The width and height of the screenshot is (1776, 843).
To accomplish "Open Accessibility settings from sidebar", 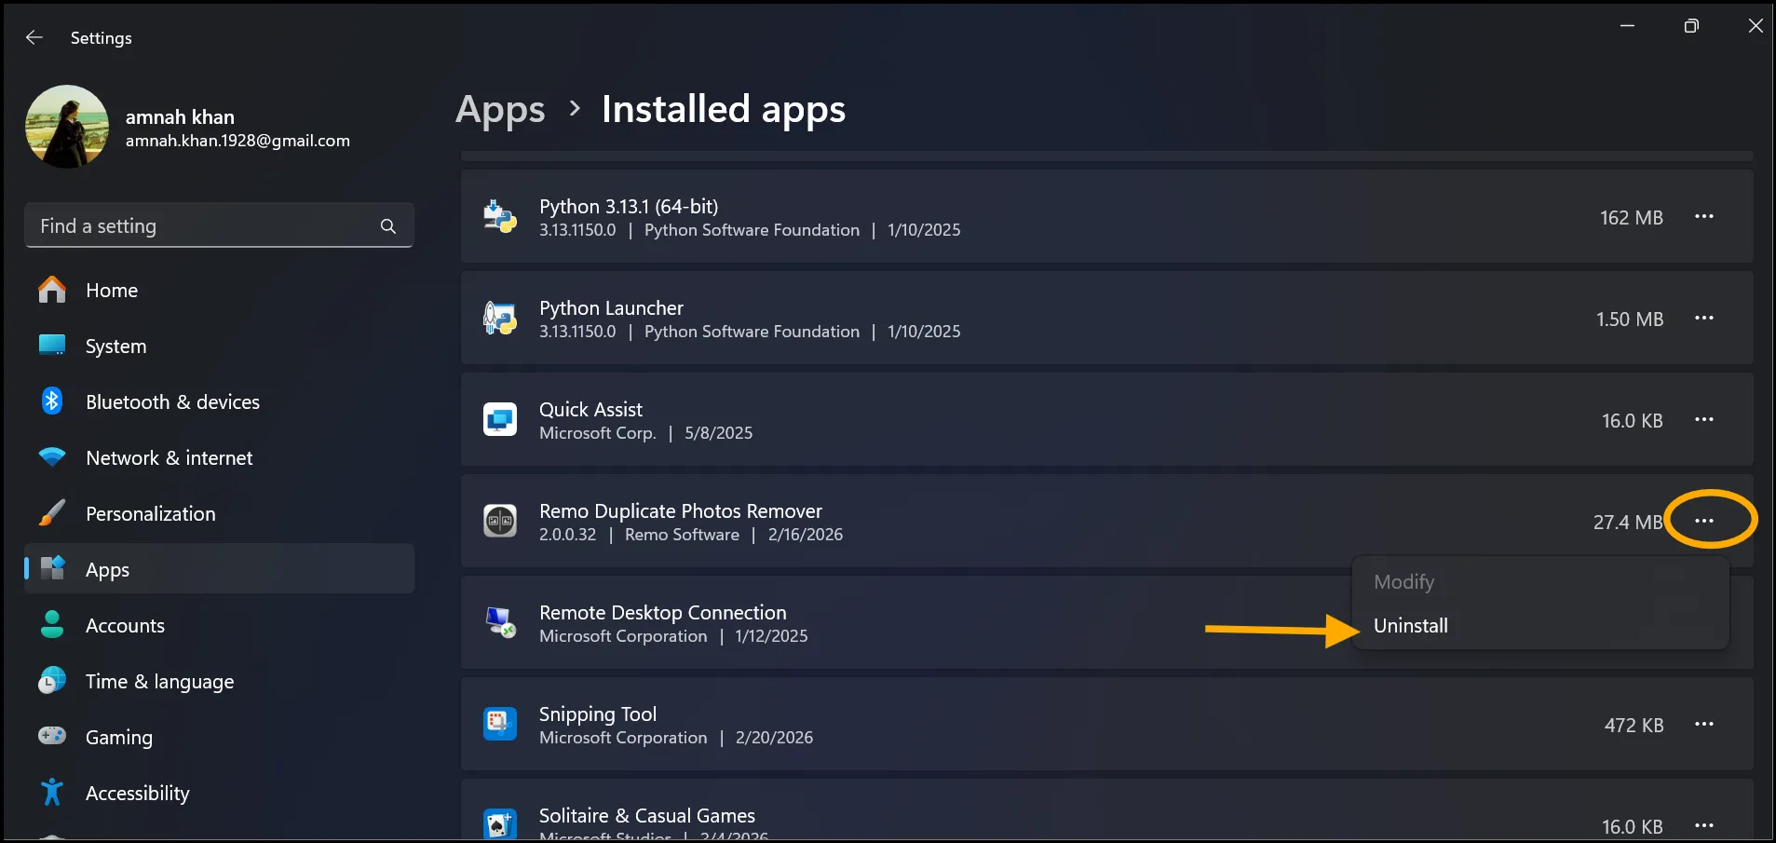I will (x=137, y=792).
